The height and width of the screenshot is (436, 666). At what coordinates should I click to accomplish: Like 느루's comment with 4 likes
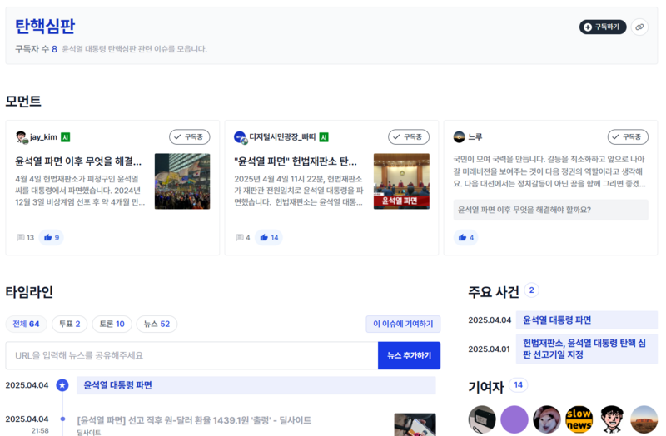pos(466,237)
